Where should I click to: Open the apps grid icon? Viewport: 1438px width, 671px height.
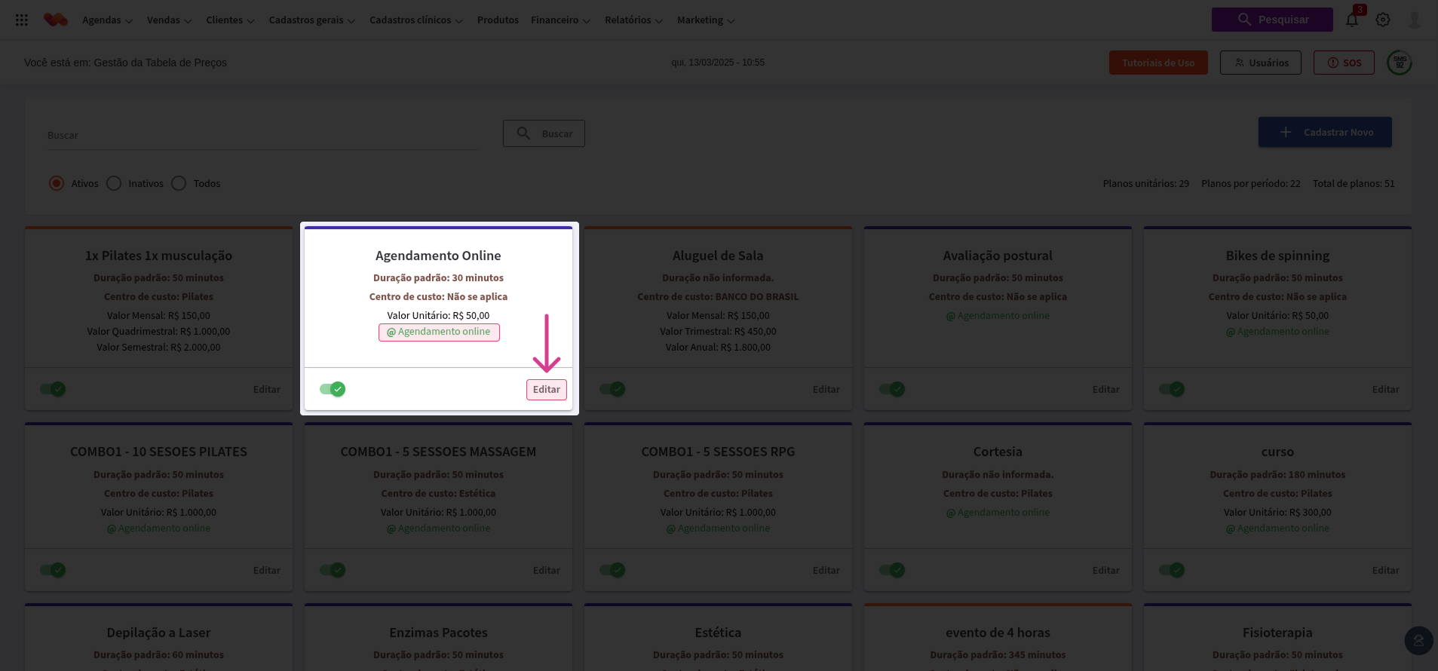pyautogui.click(x=22, y=20)
